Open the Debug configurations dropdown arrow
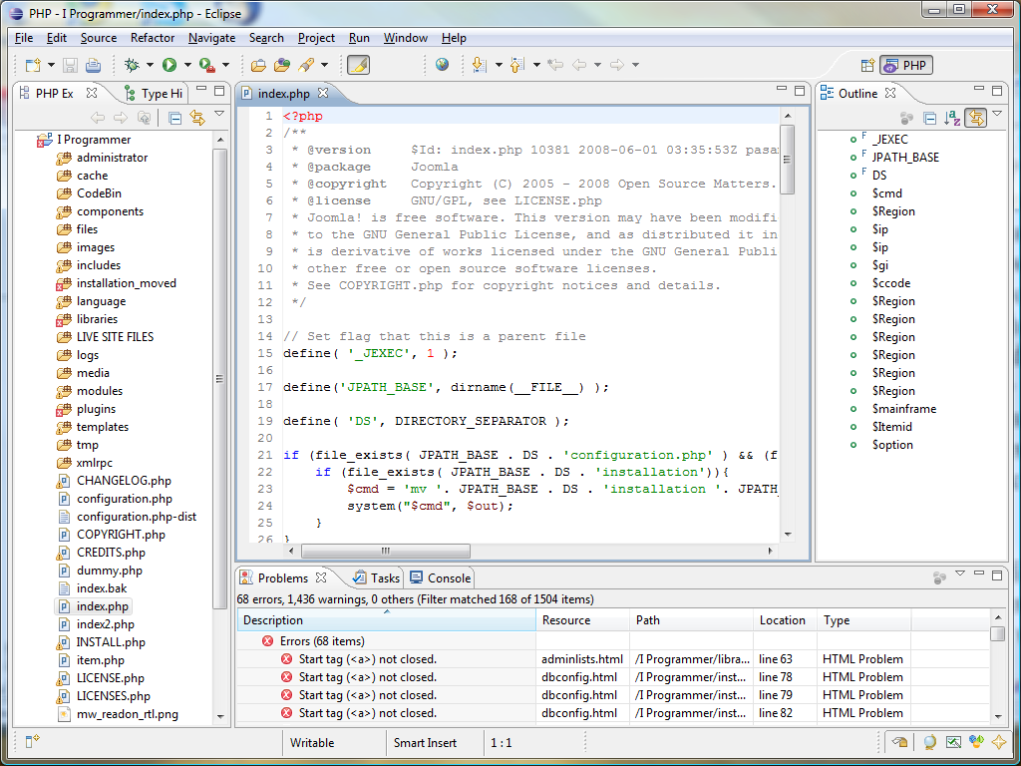The width and height of the screenshot is (1021, 766). pyautogui.click(x=150, y=65)
